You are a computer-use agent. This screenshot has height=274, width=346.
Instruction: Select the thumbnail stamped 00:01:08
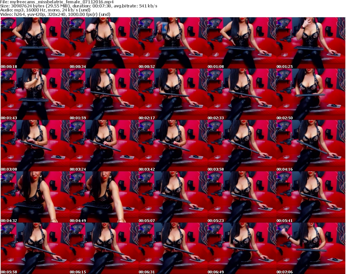242,43
